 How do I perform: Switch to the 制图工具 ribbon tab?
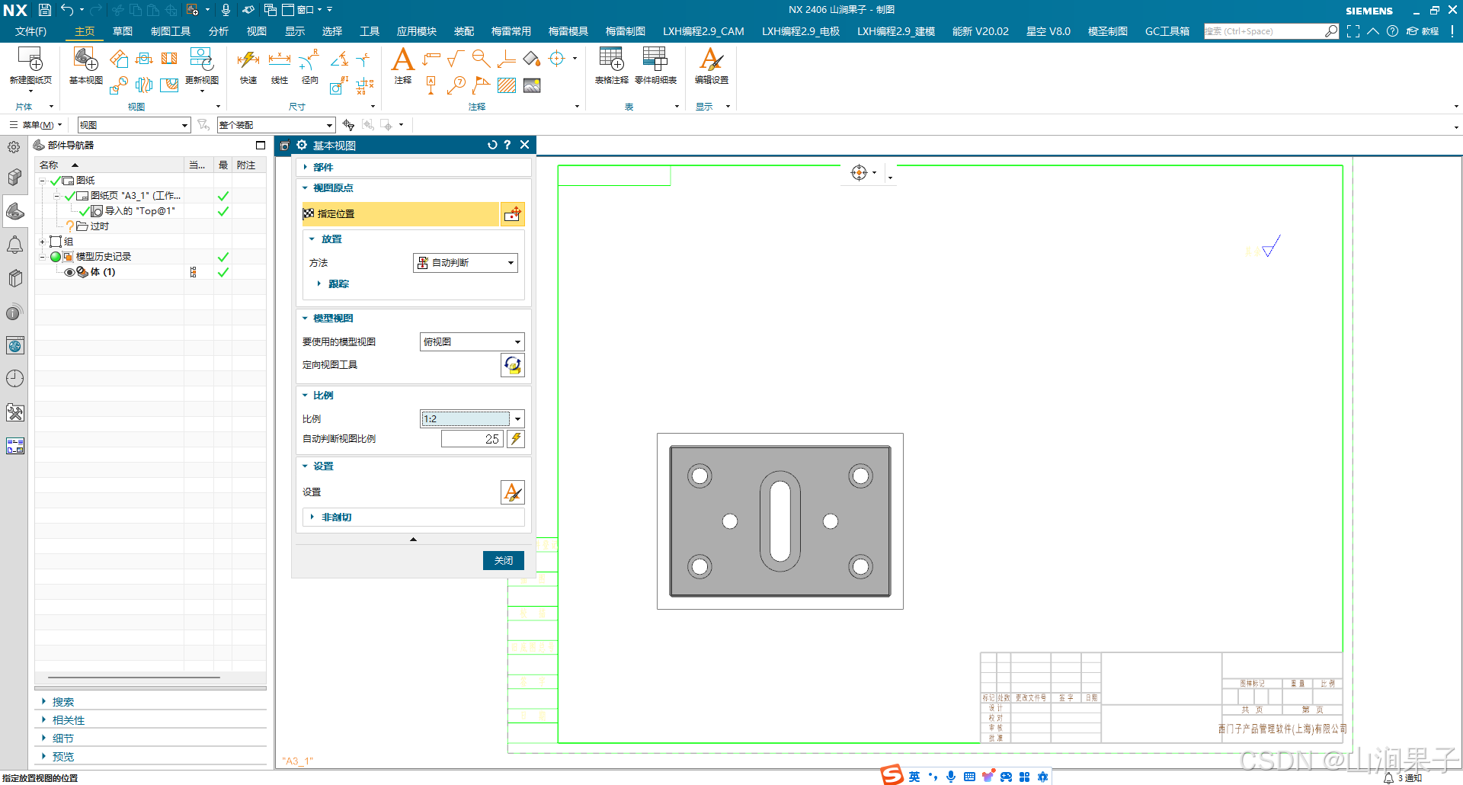[x=171, y=31]
